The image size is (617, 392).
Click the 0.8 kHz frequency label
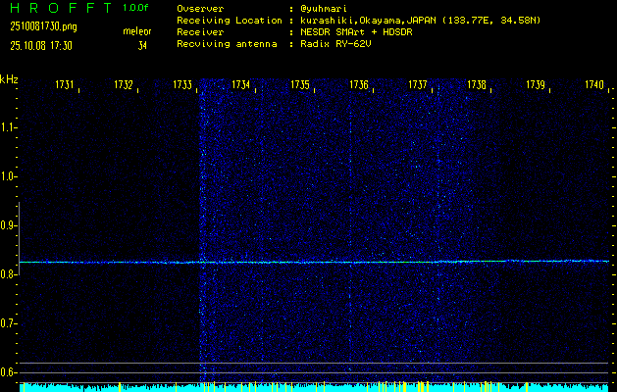coord(7,274)
